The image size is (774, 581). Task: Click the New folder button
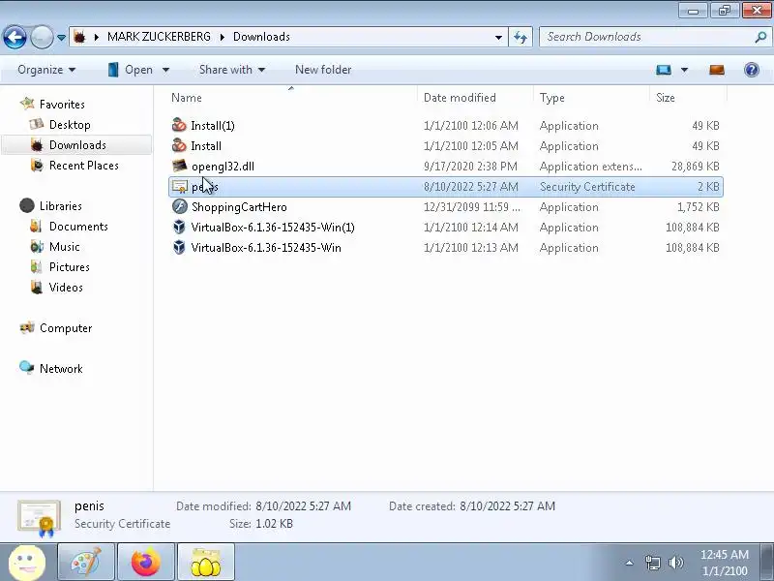(323, 70)
